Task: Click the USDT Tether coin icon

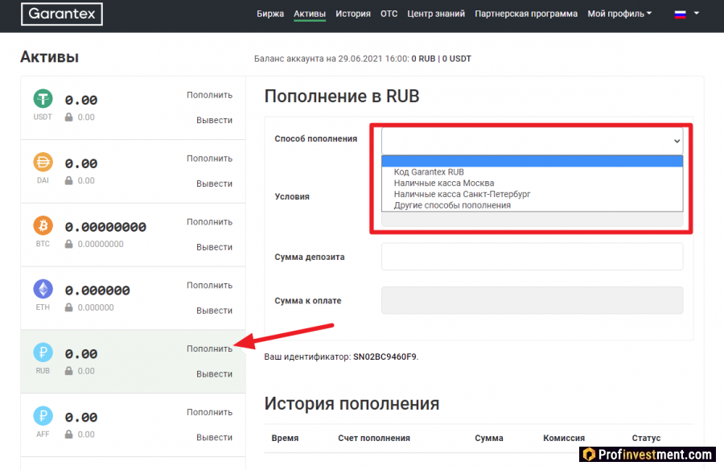Action: pos(43,98)
